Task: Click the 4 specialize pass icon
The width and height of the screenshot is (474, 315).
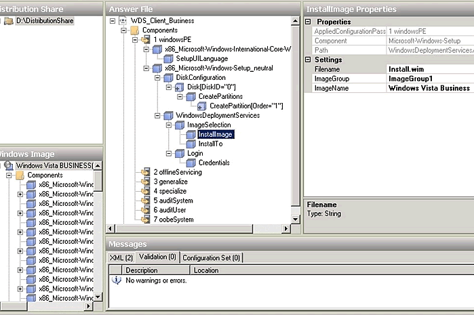Action: [x=145, y=191]
